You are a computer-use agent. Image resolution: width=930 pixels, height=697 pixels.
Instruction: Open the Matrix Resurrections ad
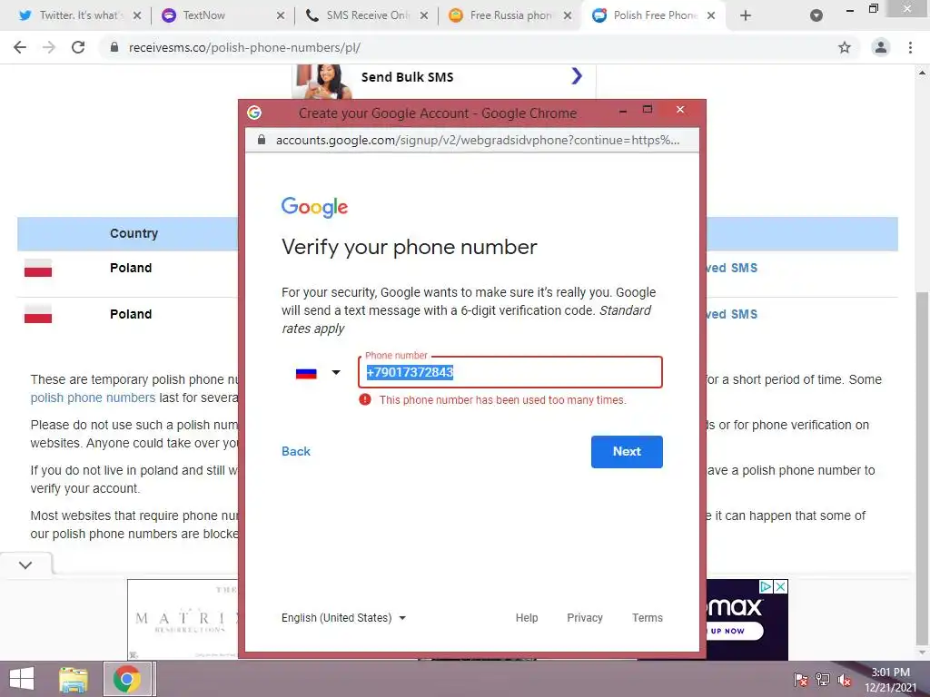pos(183,619)
